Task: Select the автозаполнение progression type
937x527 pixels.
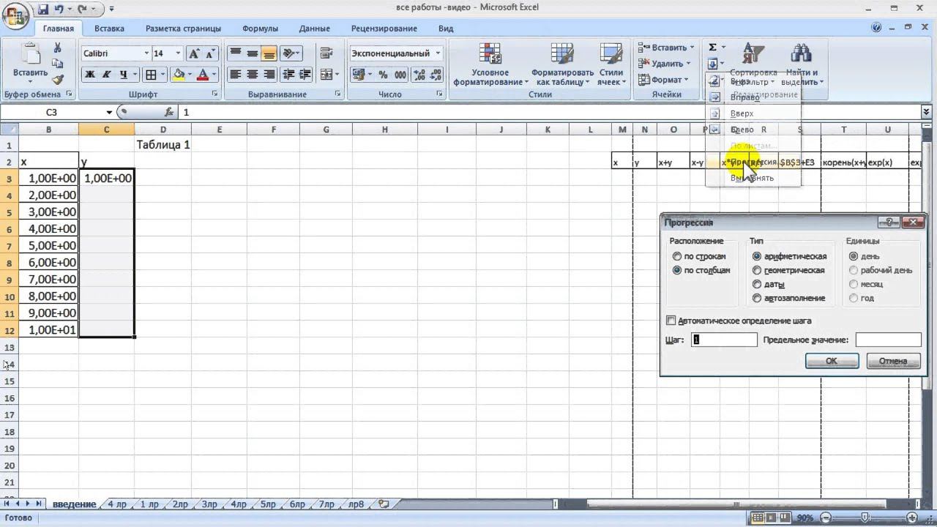Action: pyautogui.click(x=757, y=298)
